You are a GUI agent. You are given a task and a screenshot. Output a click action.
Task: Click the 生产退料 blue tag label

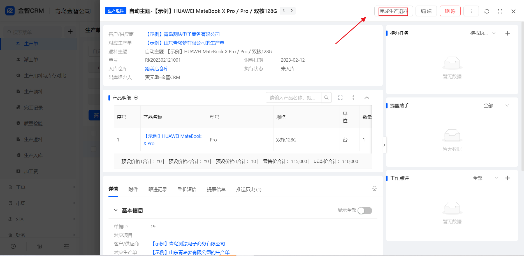(x=116, y=11)
